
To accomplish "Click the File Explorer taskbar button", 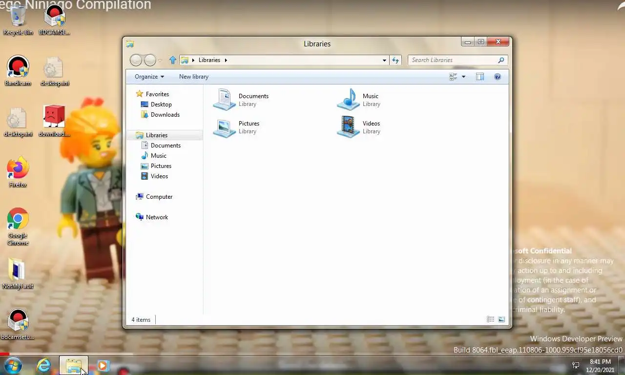I will point(74,365).
